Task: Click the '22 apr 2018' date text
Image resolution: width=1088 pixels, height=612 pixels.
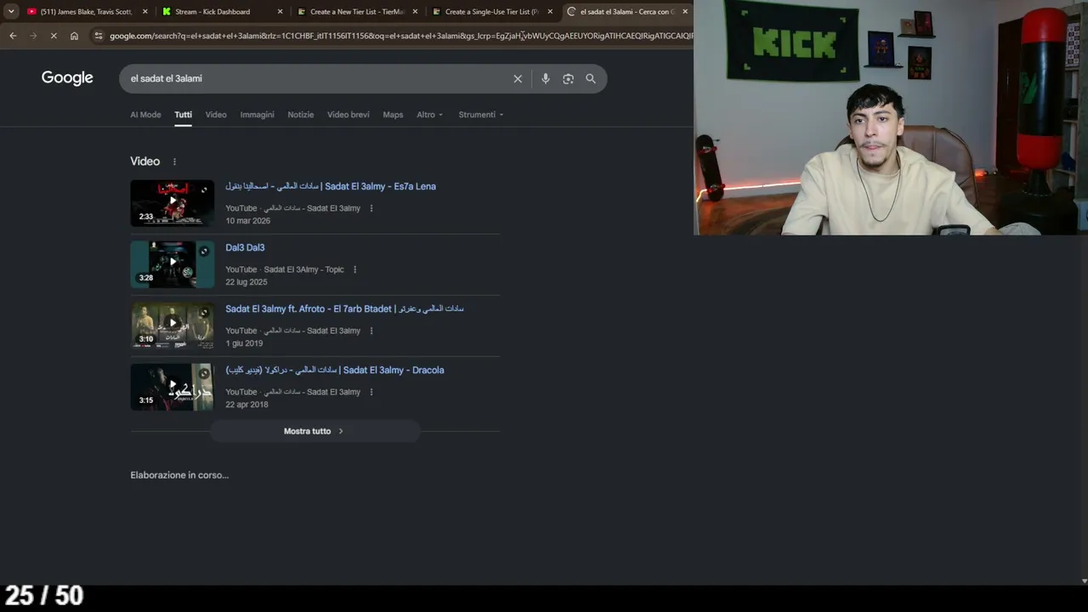Action: [246, 405]
